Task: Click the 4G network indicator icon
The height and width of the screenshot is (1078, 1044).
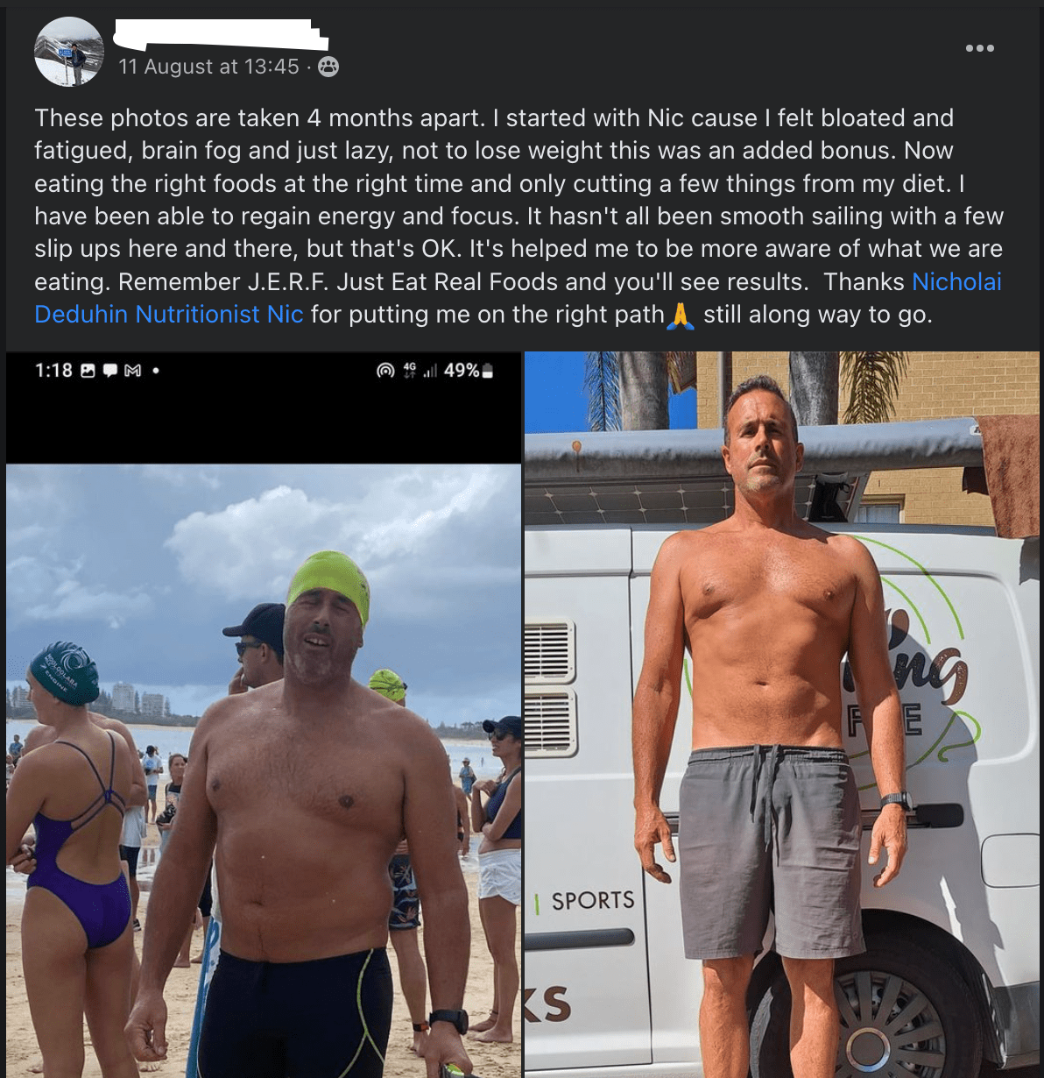Action: (409, 371)
